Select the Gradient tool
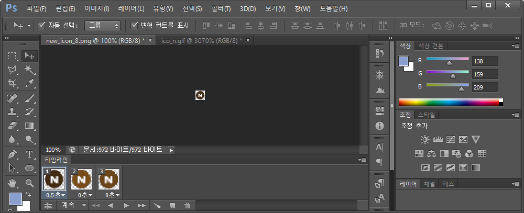The image size is (524, 213). (29, 126)
